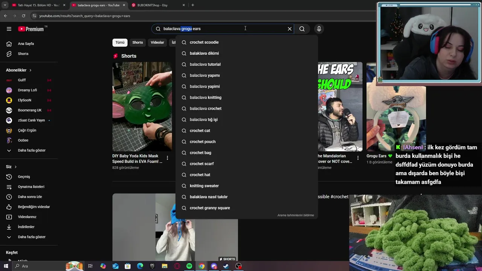Image resolution: width=482 pixels, height=271 pixels.
Task: Clear the search box with the X
Action: click(x=290, y=29)
